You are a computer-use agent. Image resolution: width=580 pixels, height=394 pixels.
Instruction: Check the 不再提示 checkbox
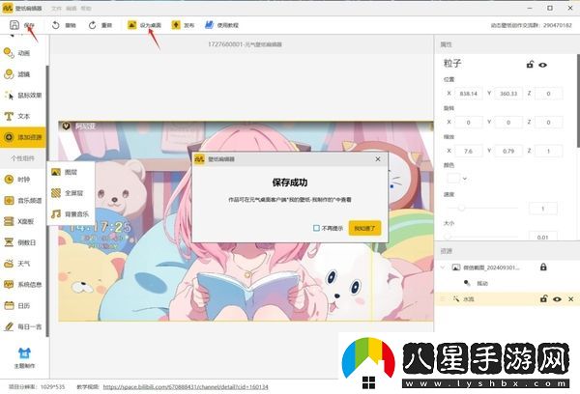[x=317, y=228]
